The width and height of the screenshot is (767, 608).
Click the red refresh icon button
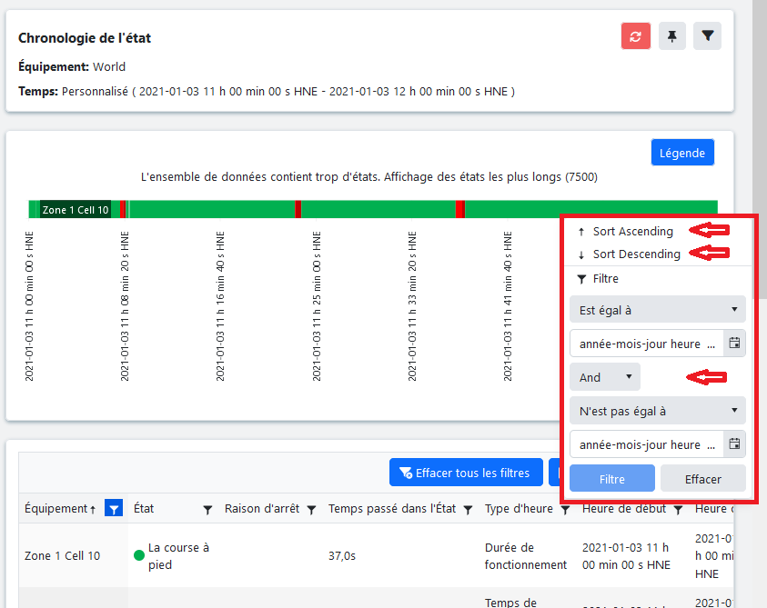(x=635, y=36)
